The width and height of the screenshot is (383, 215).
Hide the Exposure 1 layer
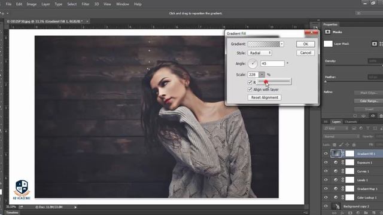tap(326, 162)
